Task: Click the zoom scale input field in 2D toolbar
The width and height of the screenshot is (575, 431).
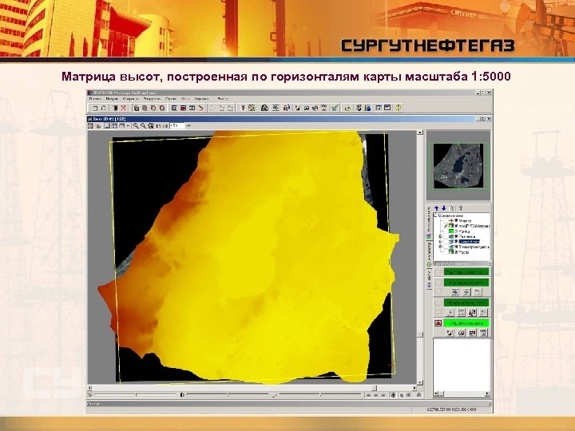Action: [x=177, y=126]
